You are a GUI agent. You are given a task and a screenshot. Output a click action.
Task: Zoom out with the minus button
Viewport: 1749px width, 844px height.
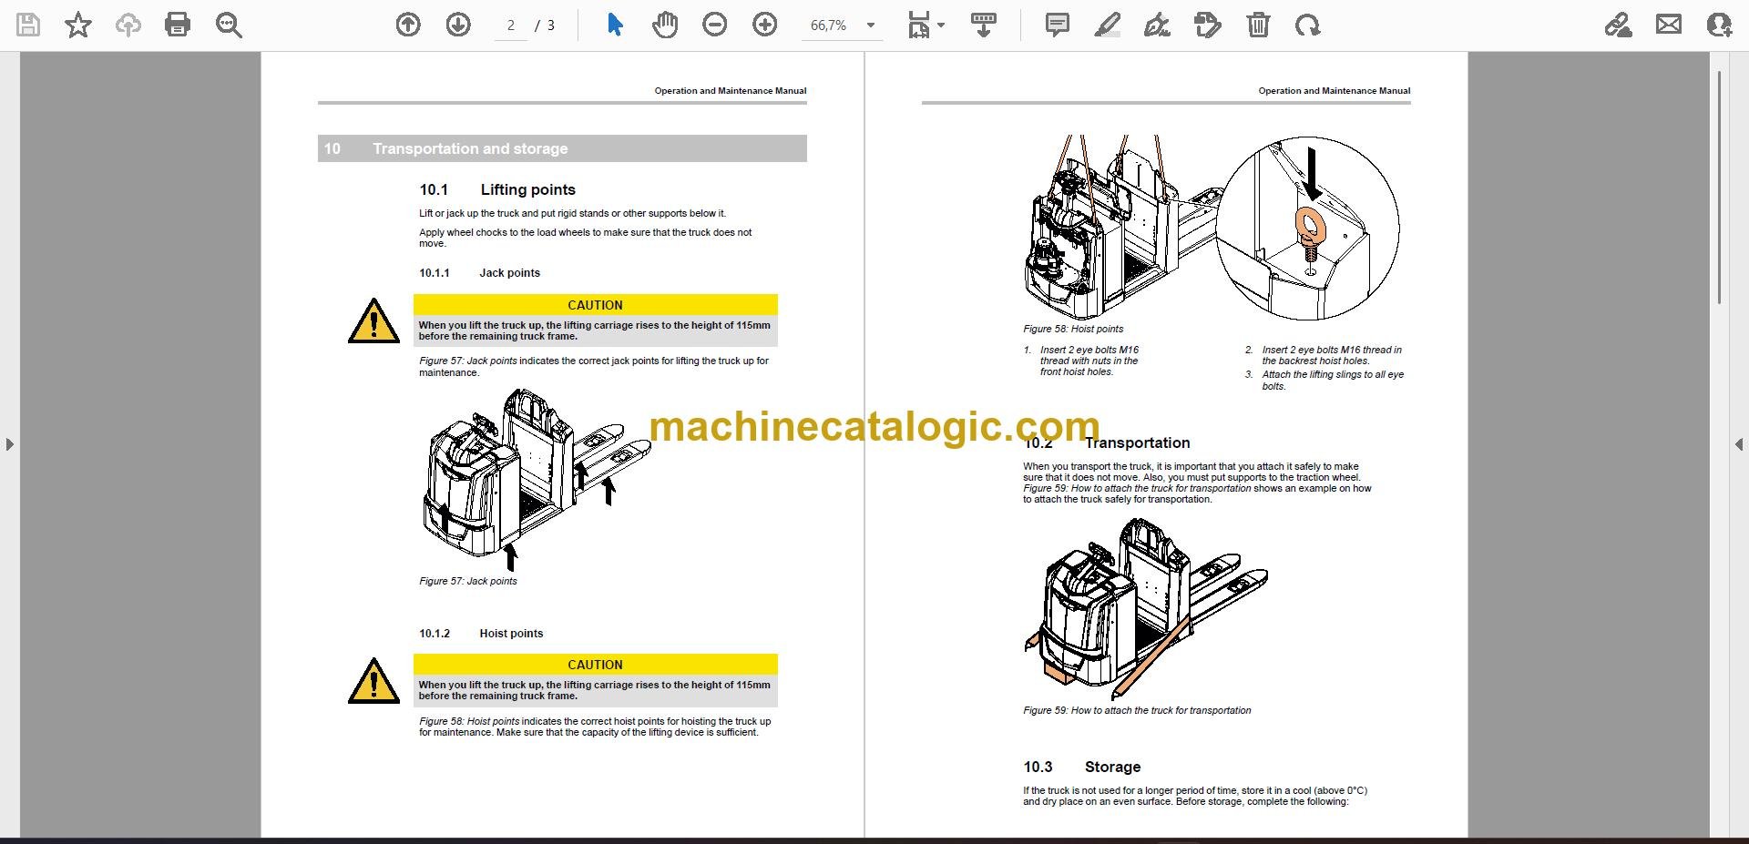pyautogui.click(x=715, y=25)
